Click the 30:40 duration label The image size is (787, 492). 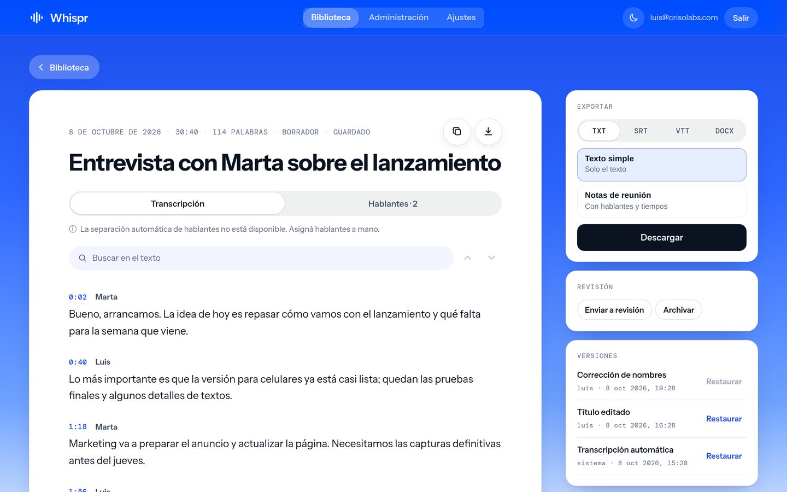pyautogui.click(x=186, y=132)
